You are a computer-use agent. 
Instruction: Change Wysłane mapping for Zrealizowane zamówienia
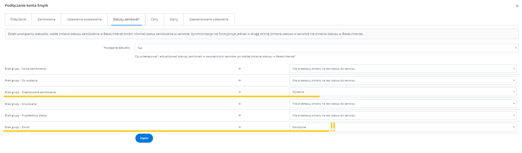(403, 92)
